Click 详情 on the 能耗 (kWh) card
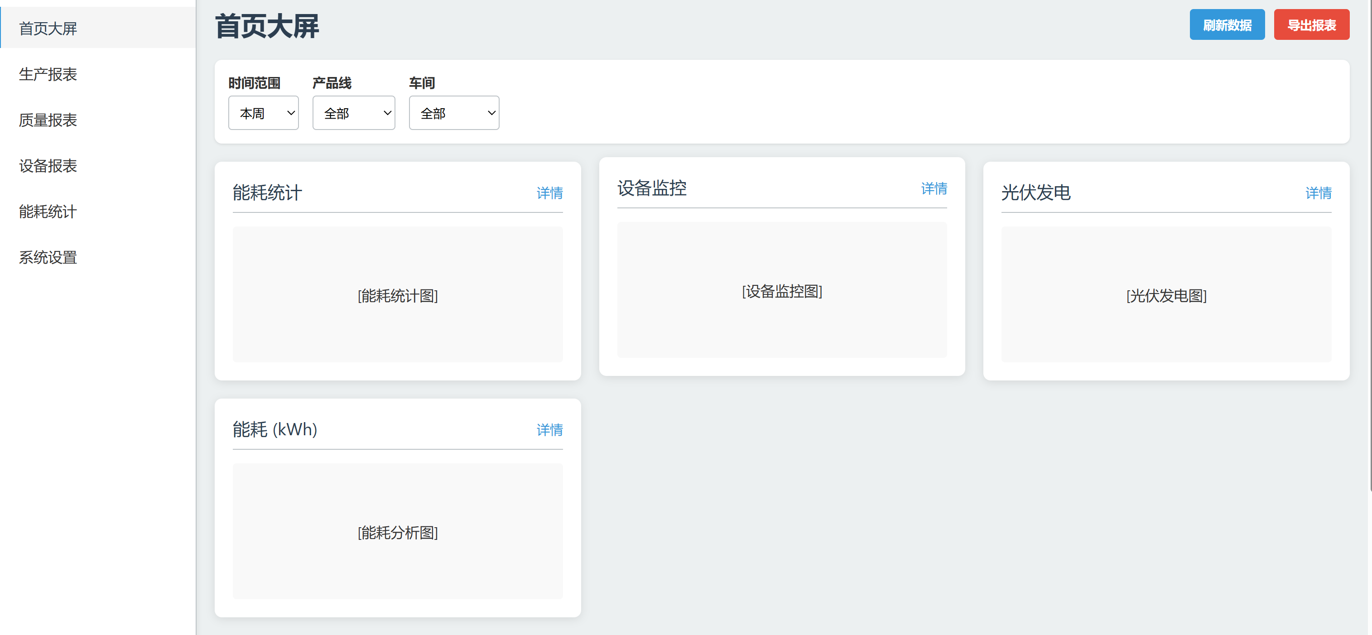Image resolution: width=1372 pixels, height=635 pixels. (549, 430)
